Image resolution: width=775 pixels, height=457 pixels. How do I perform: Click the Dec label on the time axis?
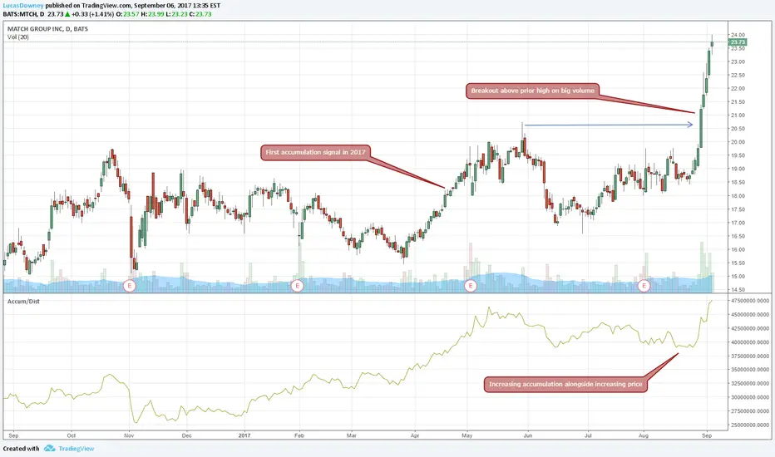click(x=187, y=435)
